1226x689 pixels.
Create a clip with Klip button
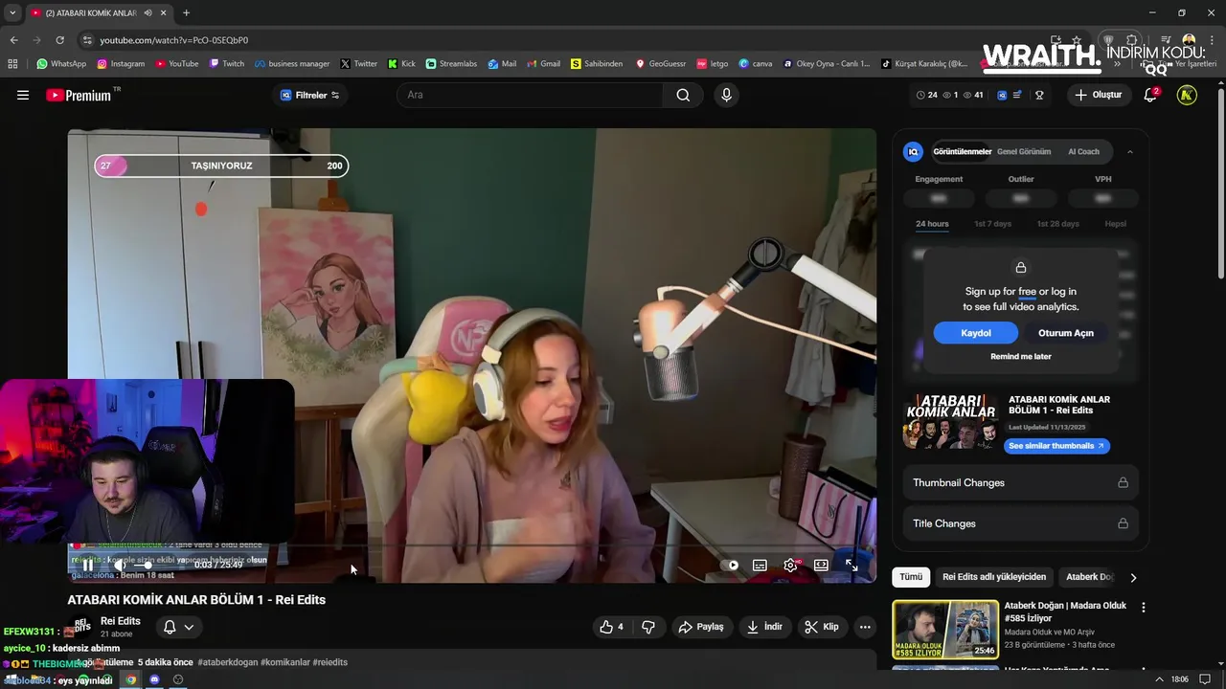[822, 627]
